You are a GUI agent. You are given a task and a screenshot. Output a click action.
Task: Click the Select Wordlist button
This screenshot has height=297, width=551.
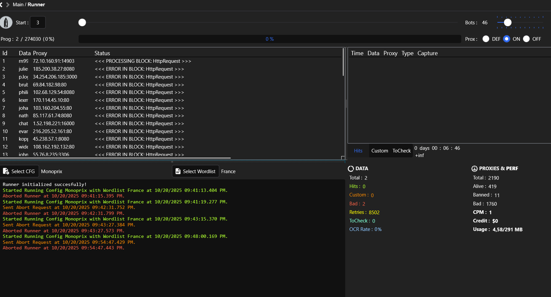coord(196,171)
